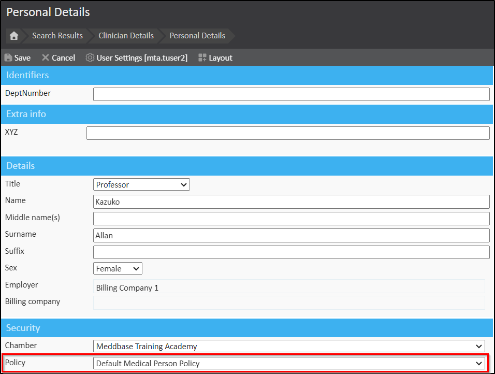Click the Employer field Billing Company 1

coord(289,286)
